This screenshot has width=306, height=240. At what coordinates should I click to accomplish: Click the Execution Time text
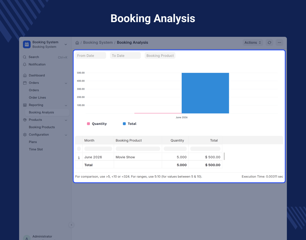[262, 176]
